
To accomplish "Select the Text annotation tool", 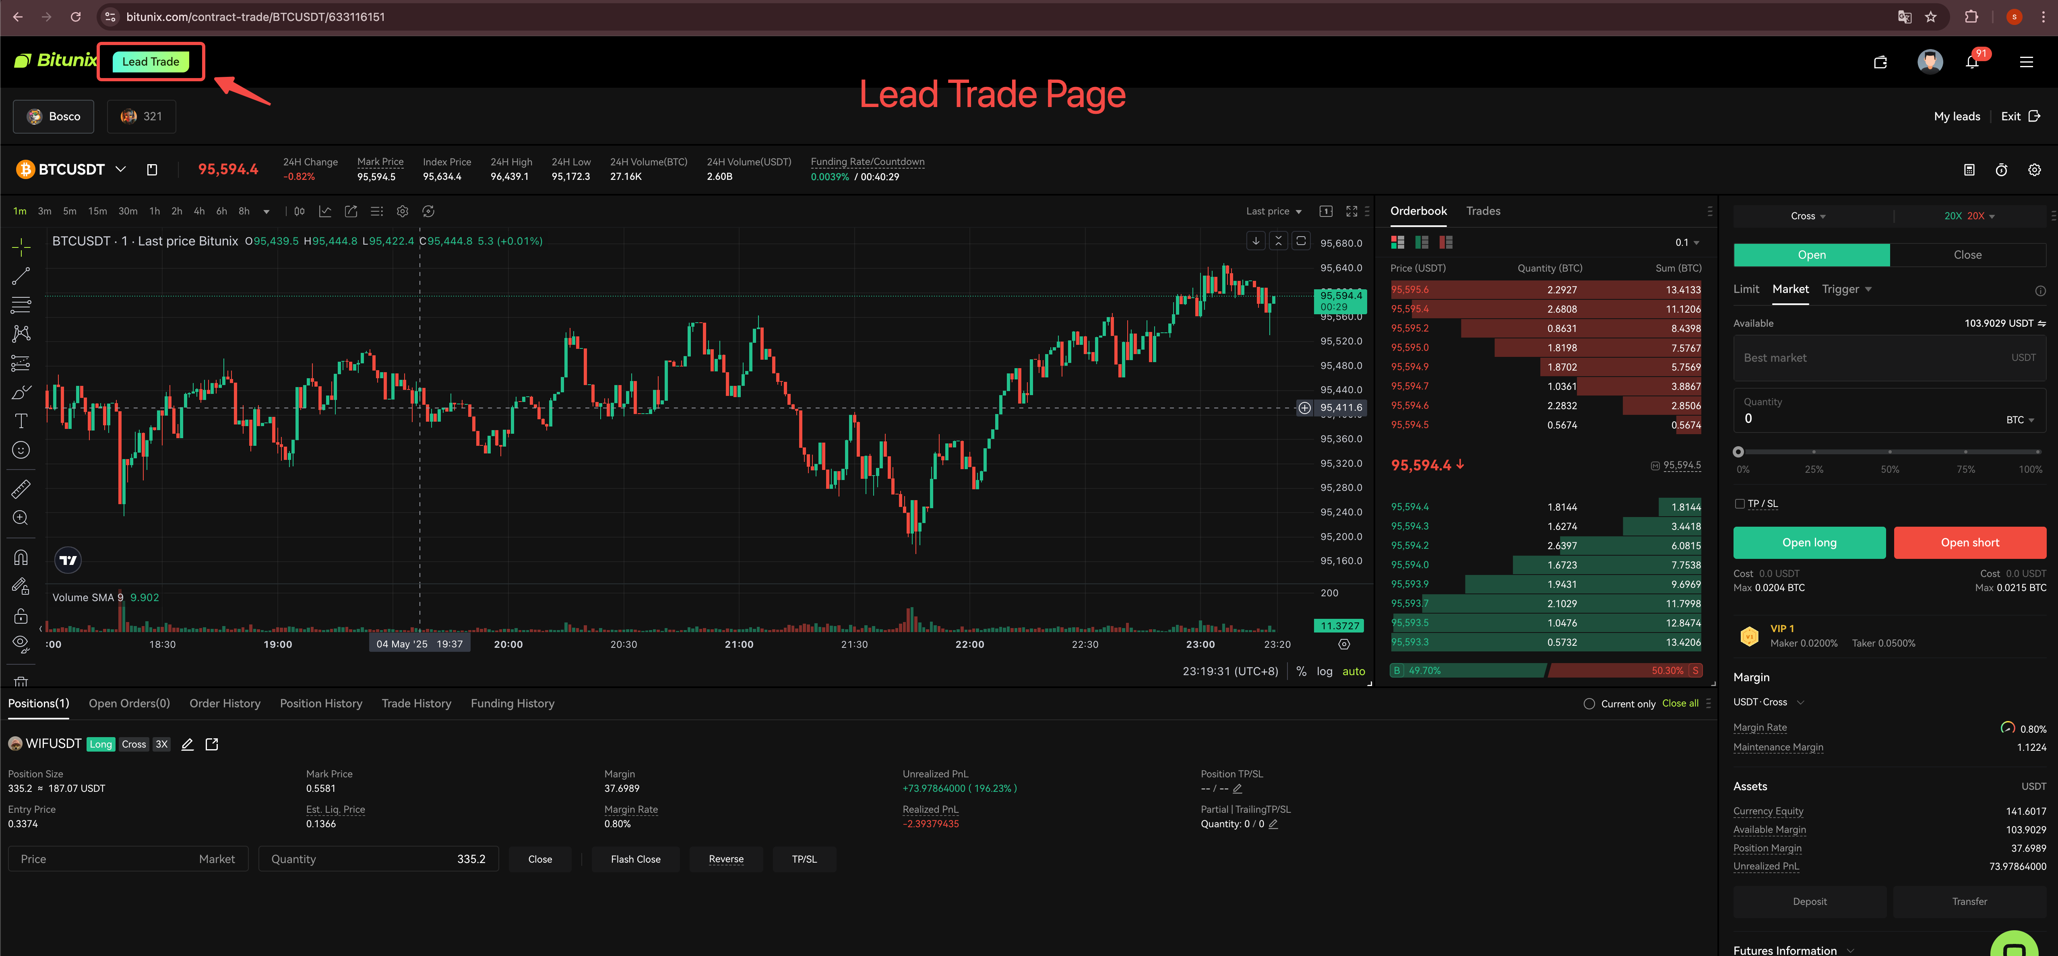I will point(22,421).
